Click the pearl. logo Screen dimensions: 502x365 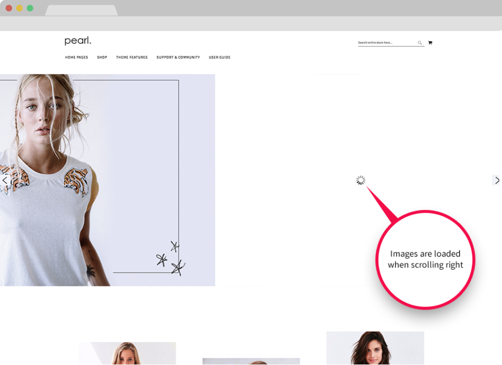(78, 41)
